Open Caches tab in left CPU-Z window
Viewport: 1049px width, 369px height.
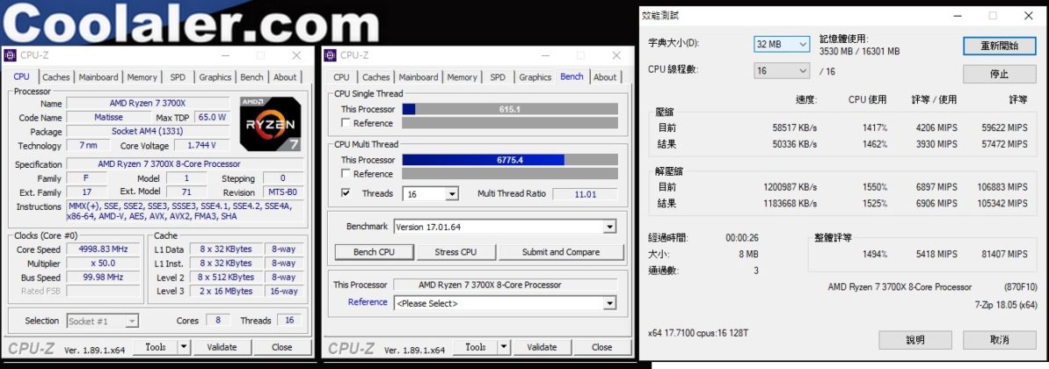pyautogui.click(x=56, y=77)
